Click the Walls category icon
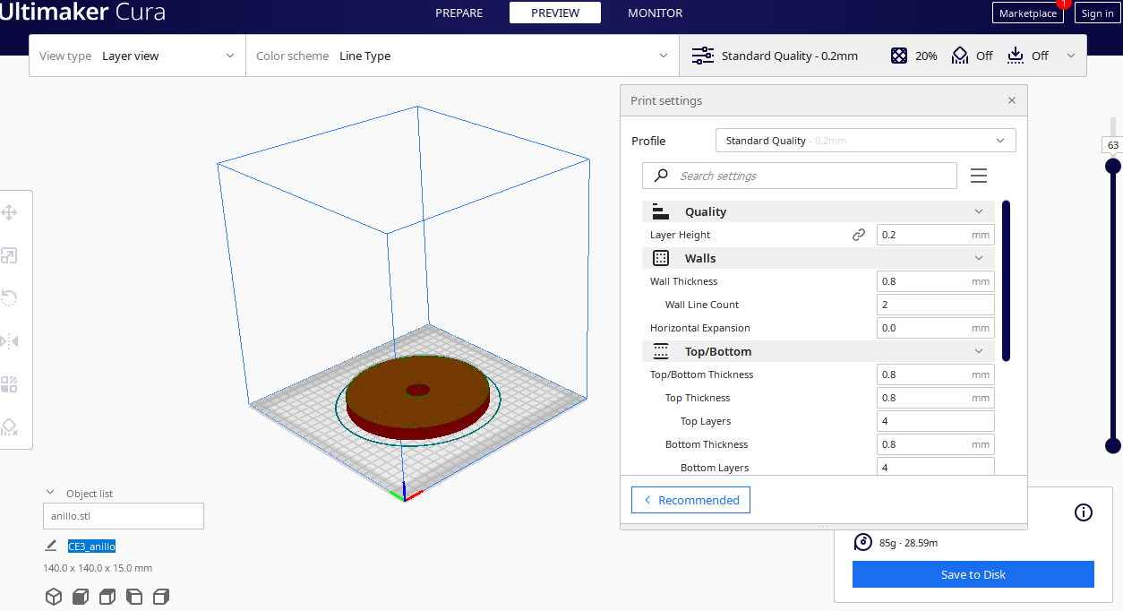Viewport: 1123px width, 611px height. coord(661,258)
